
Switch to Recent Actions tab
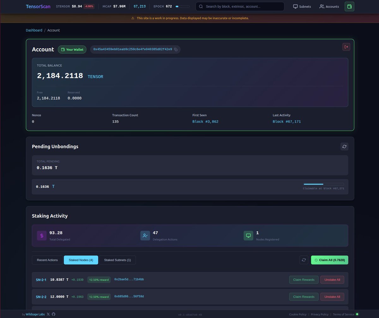(47, 260)
